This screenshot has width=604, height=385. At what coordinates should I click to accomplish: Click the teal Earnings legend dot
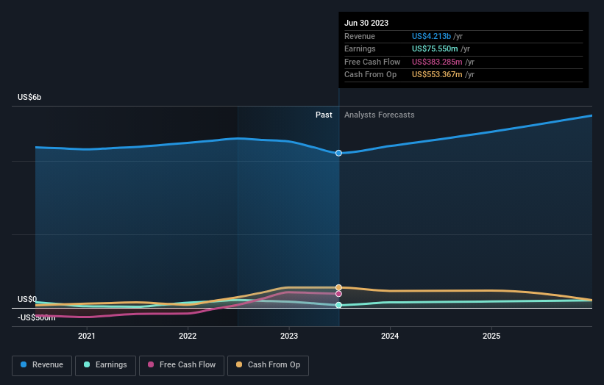87,364
